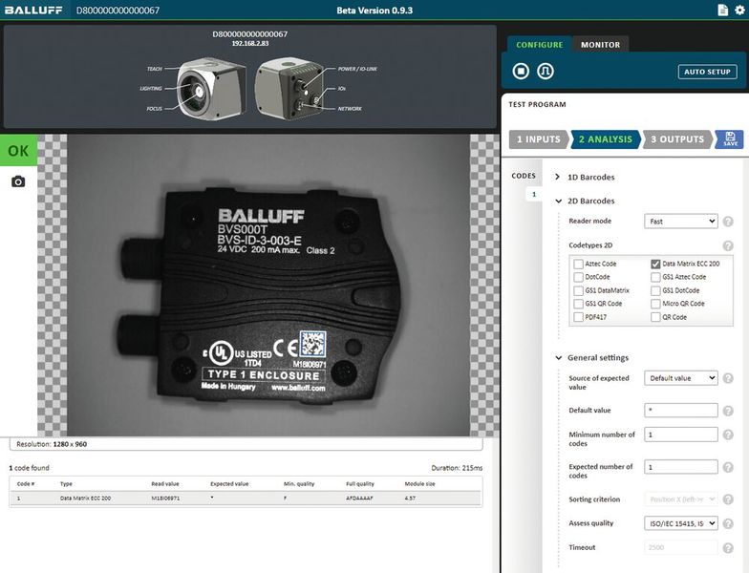Click the Resolution 1280 x 960 text
The image size is (749, 573).
[52, 444]
